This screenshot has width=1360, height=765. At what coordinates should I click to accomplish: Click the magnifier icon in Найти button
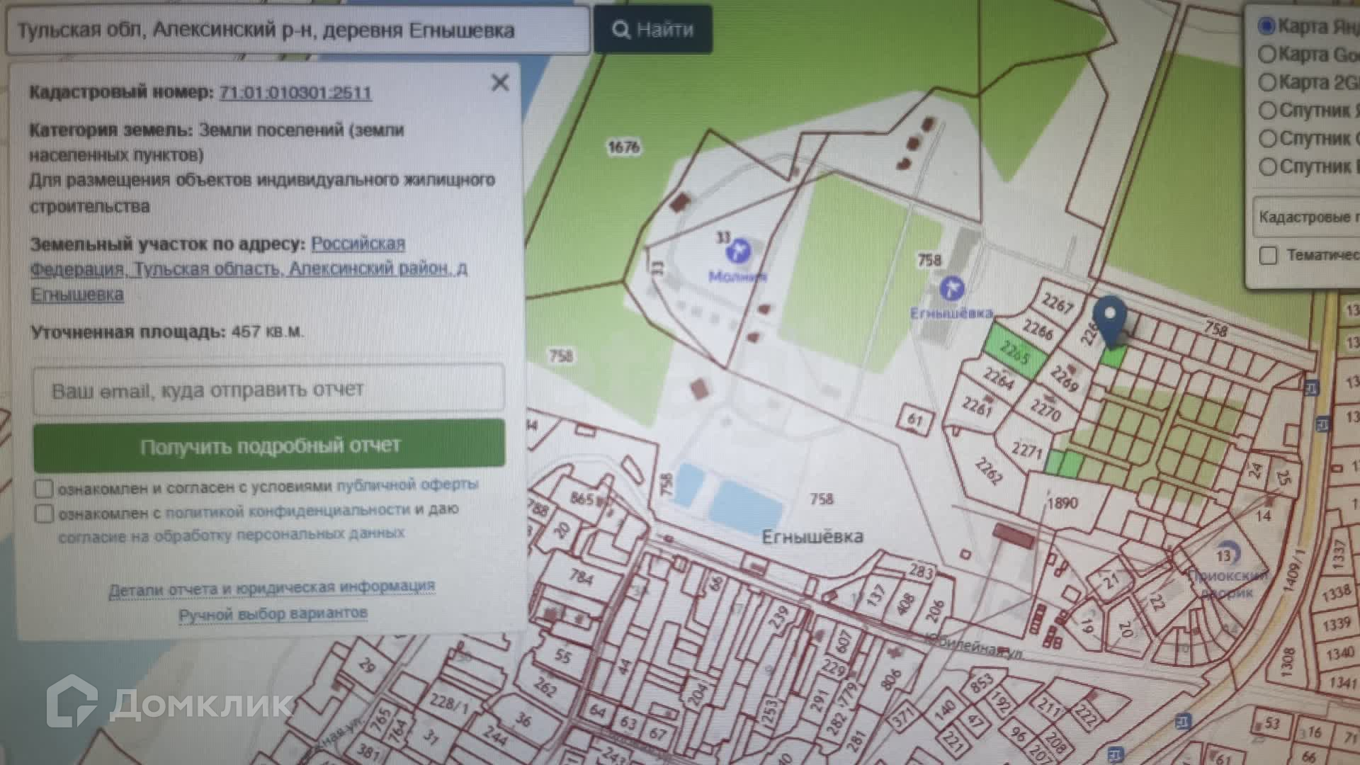(x=620, y=30)
